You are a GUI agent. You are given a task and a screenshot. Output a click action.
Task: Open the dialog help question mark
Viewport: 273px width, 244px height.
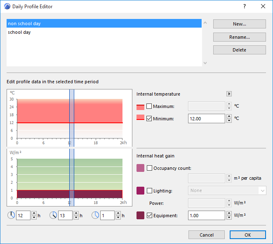tap(245, 7)
